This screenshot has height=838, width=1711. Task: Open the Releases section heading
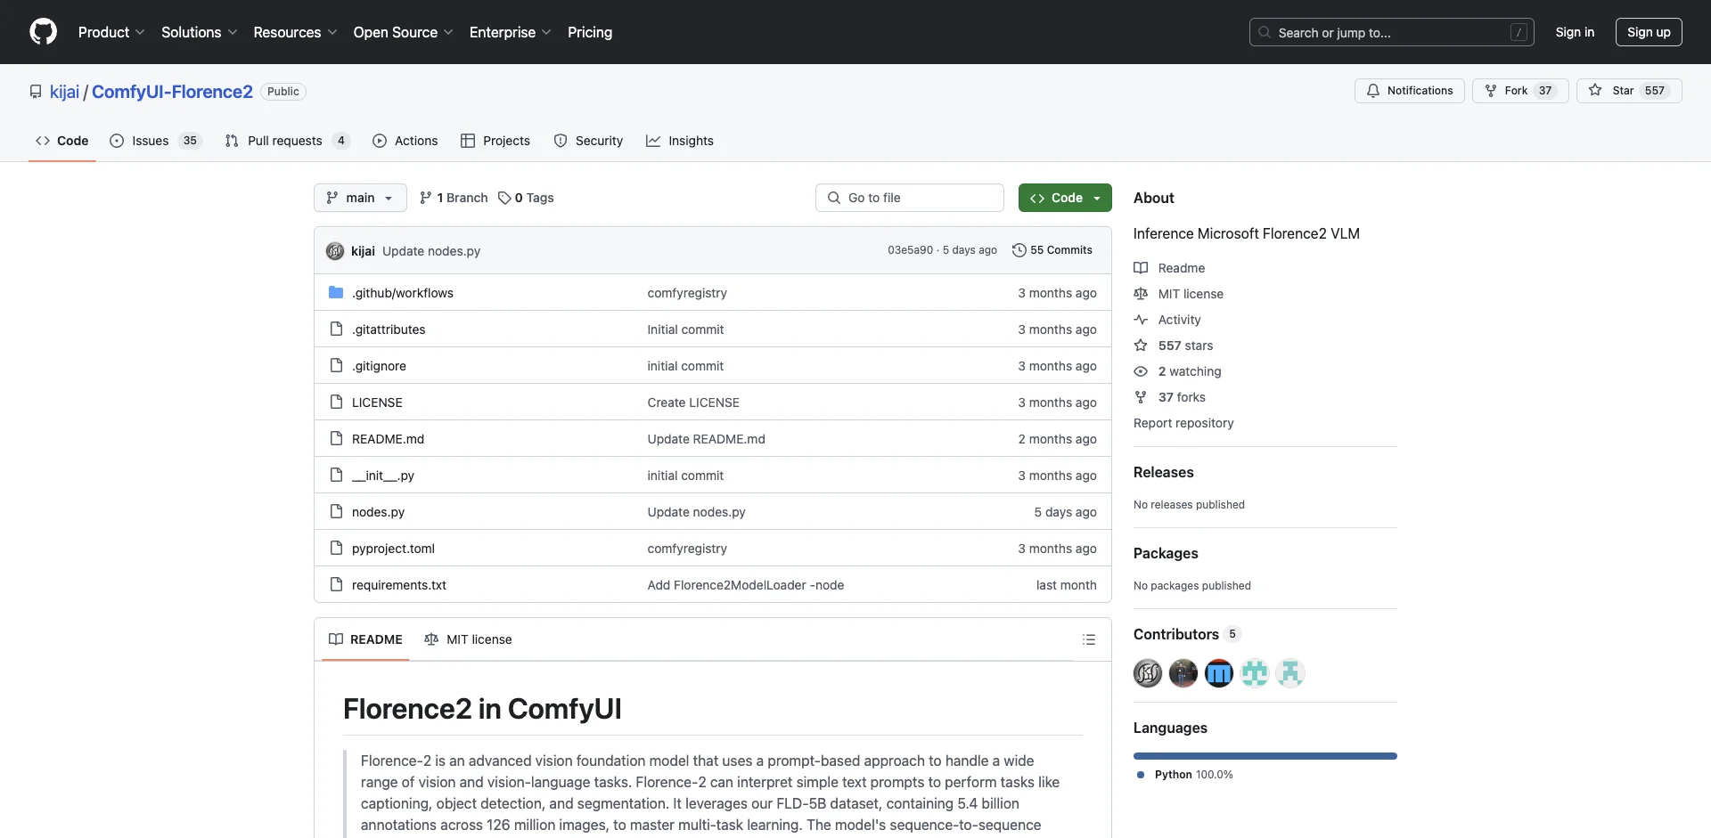click(1163, 472)
